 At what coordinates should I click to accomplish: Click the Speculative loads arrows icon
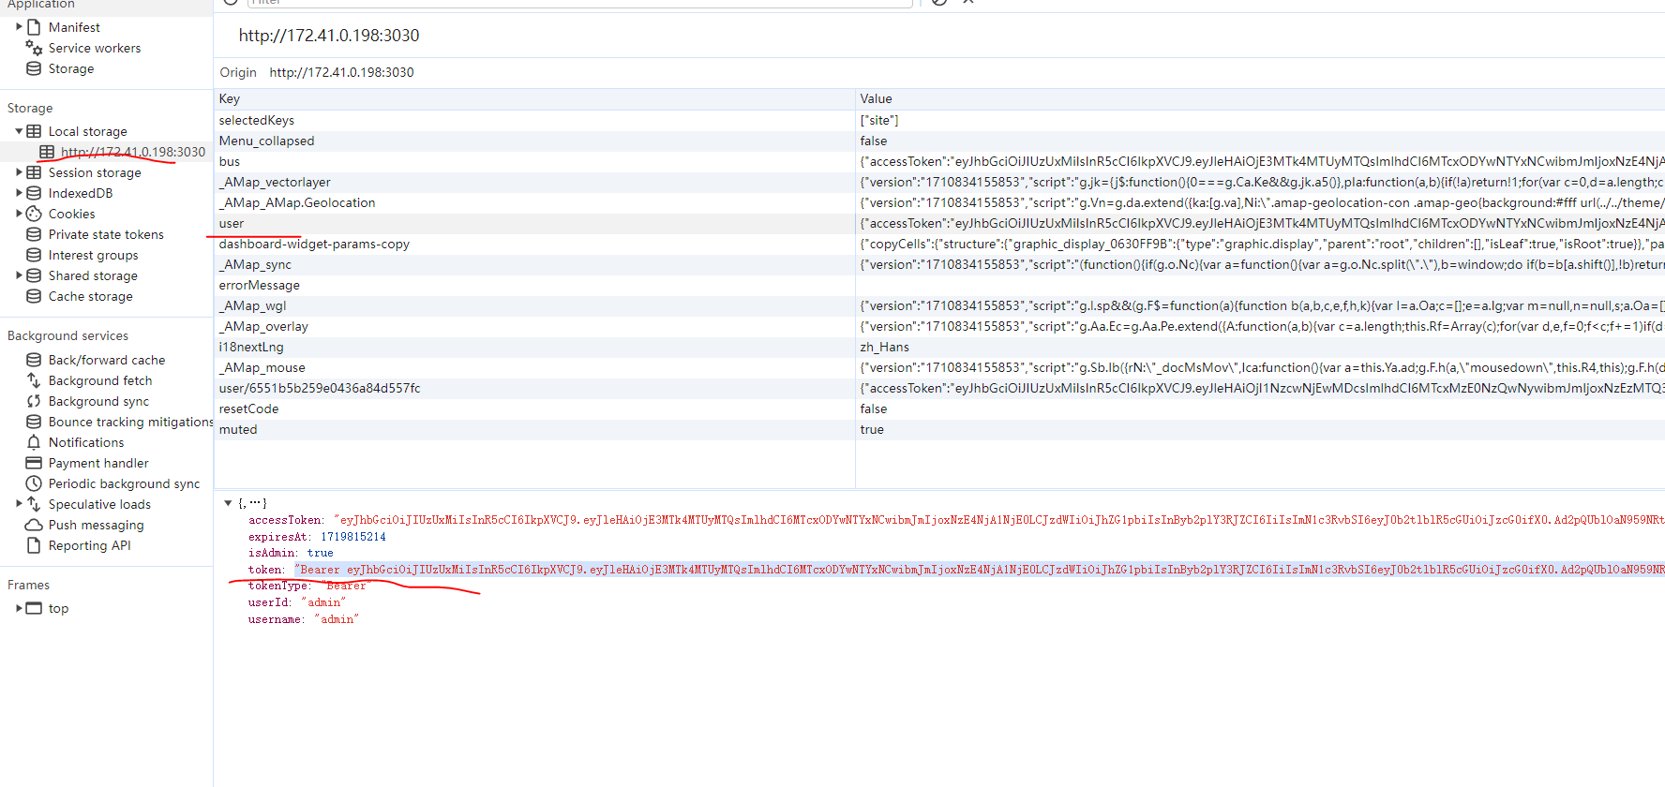(x=34, y=504)
